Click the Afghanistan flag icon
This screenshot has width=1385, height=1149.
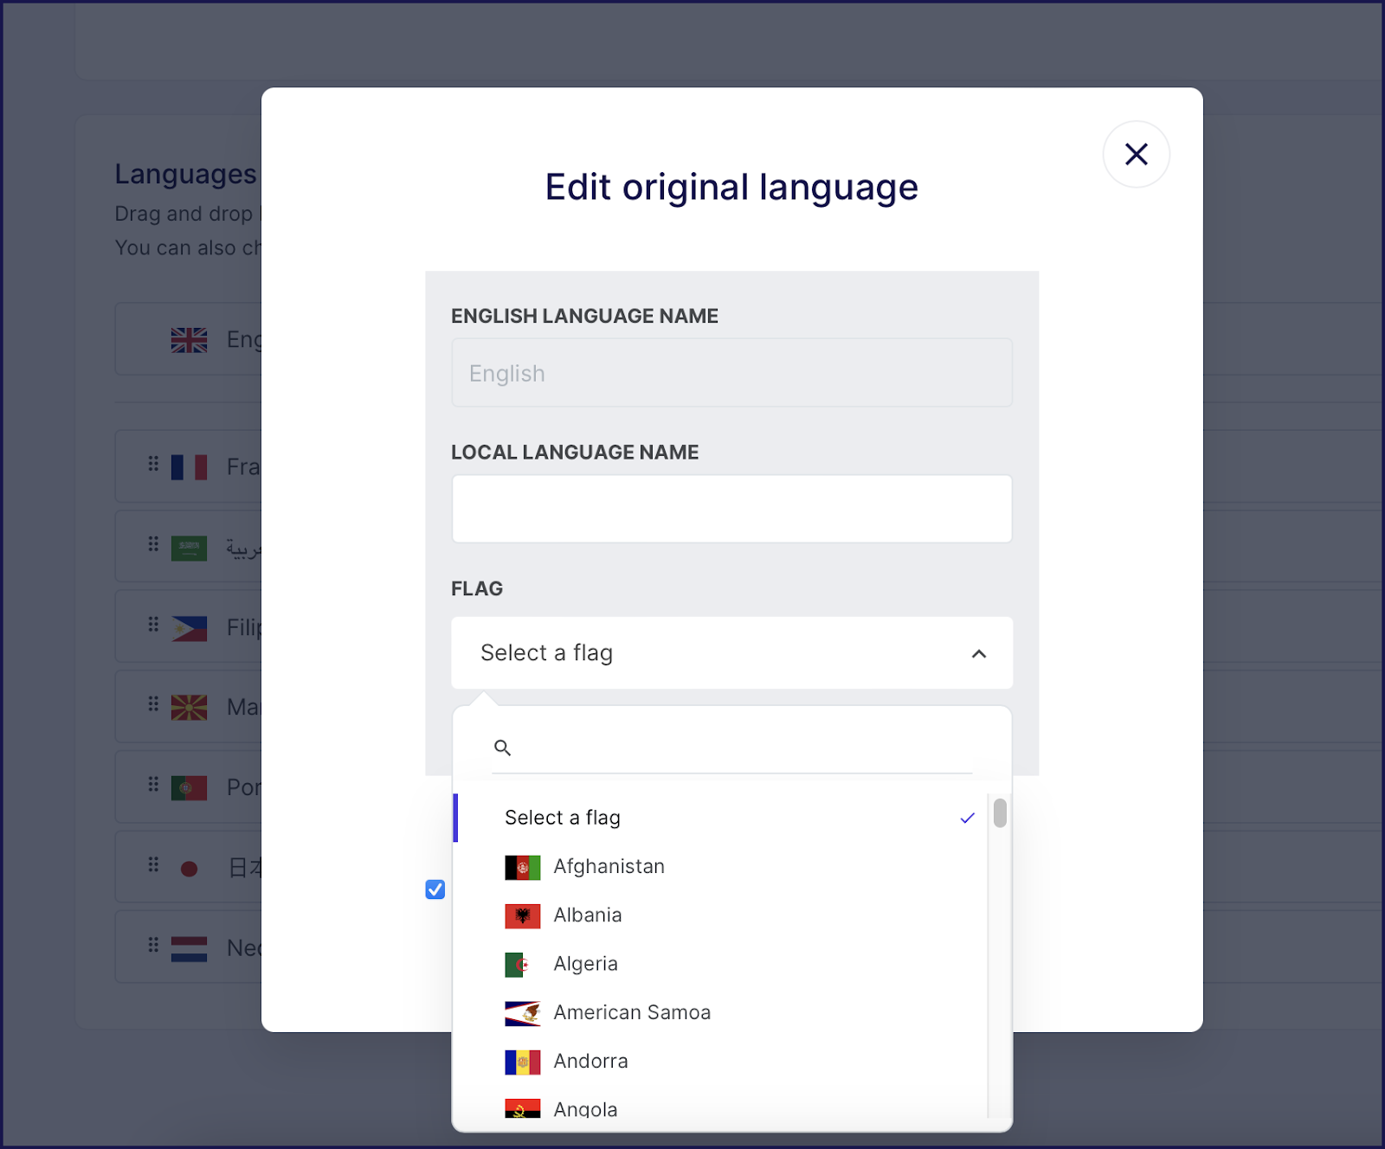(523, 867)
